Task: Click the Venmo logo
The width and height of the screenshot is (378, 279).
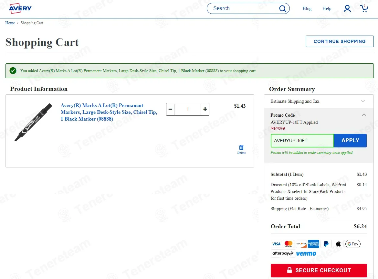Action: click(306, 254)
